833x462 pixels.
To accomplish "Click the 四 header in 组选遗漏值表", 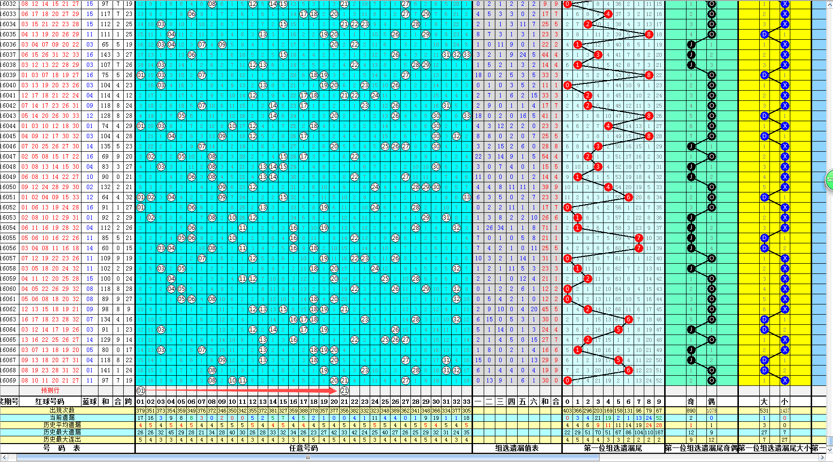I will coord(511,401).
